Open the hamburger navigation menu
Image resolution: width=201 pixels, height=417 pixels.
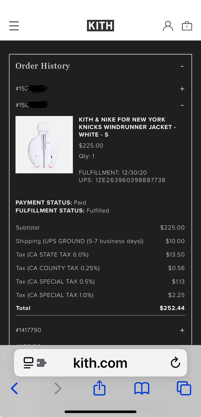(x=14, y=26)
